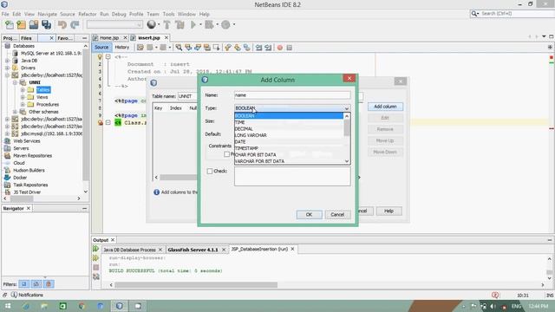Image resolution: width=555 pixels, height=312 pixels.
Task: Open the Type combo box in Add Column
Action: (x=292, y=108)
